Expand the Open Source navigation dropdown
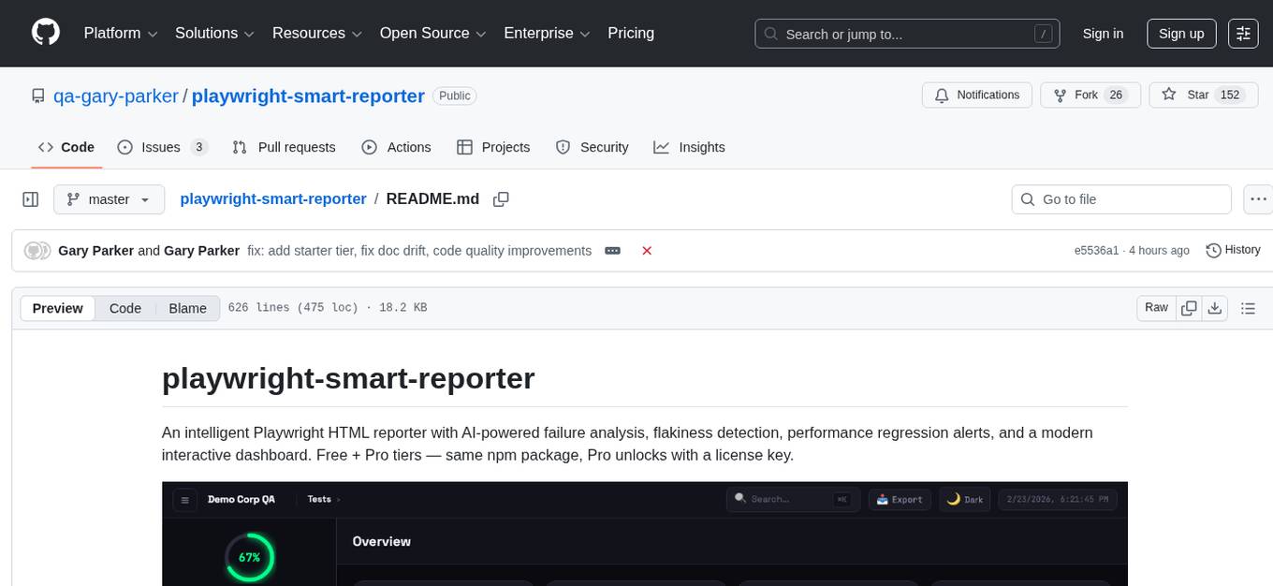Image resolution: width=1273 pixels, height=586 pixels. pyautogui.click(x=432, y=33)
